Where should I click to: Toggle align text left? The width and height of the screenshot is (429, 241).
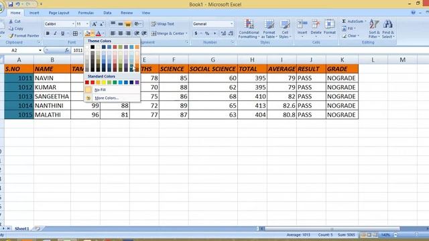coord(113,33)
